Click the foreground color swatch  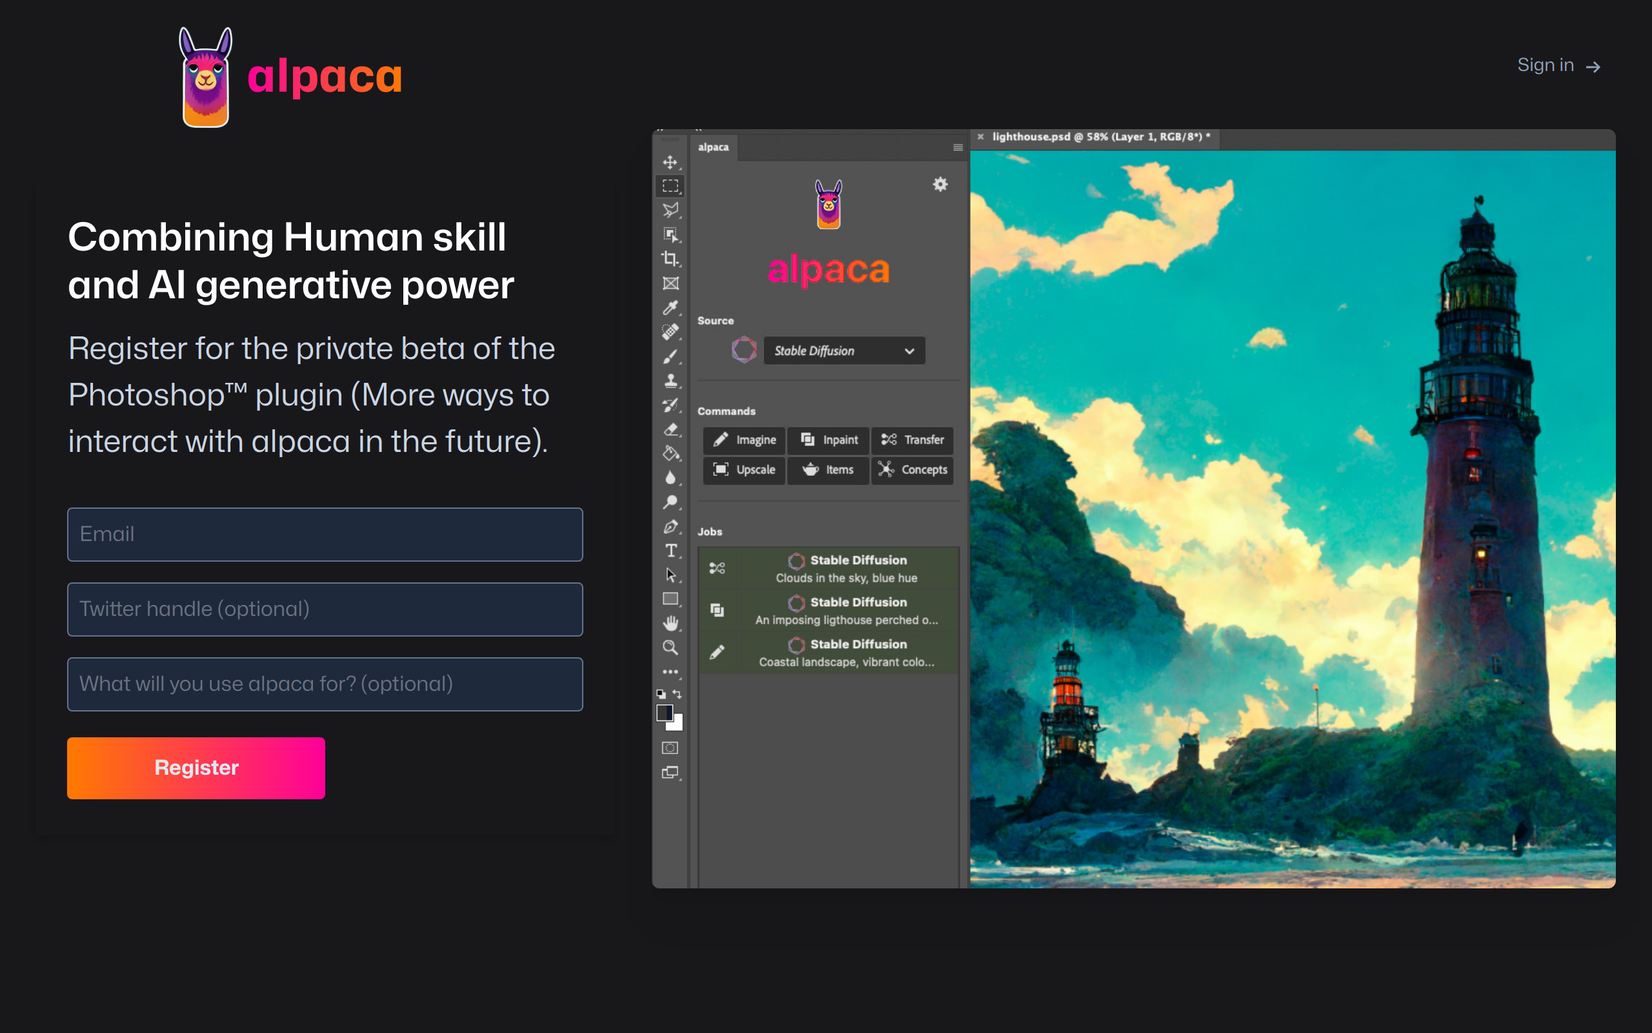(663, 713)
